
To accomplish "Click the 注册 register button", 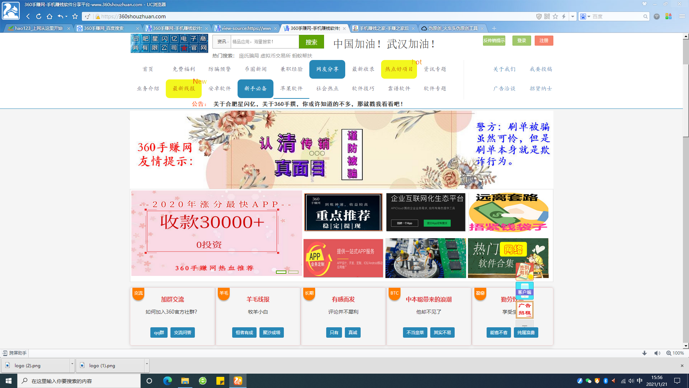I will pos(544,41).
